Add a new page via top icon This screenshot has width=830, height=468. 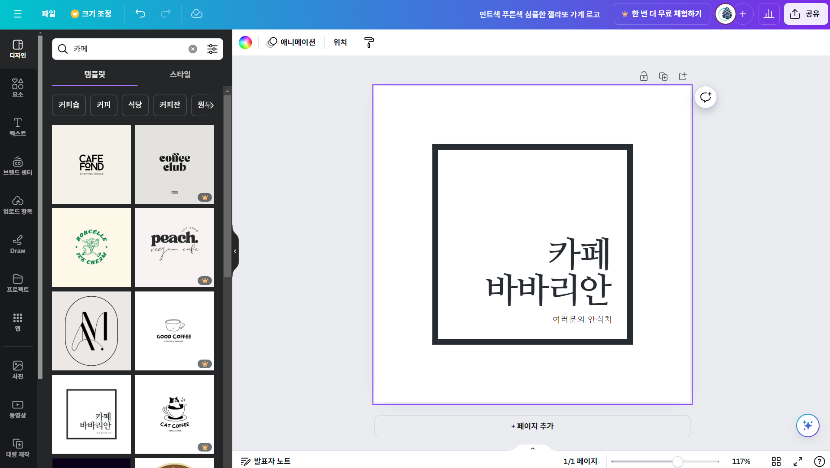pyautogui.click(x=683, y=76)
